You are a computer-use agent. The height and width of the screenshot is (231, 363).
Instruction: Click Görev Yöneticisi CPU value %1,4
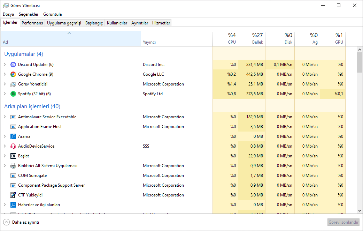(232, 84)
